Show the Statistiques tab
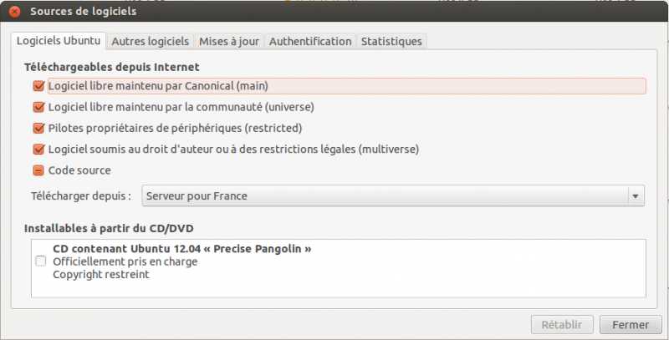Screen dimensions: 669x340 391,41
